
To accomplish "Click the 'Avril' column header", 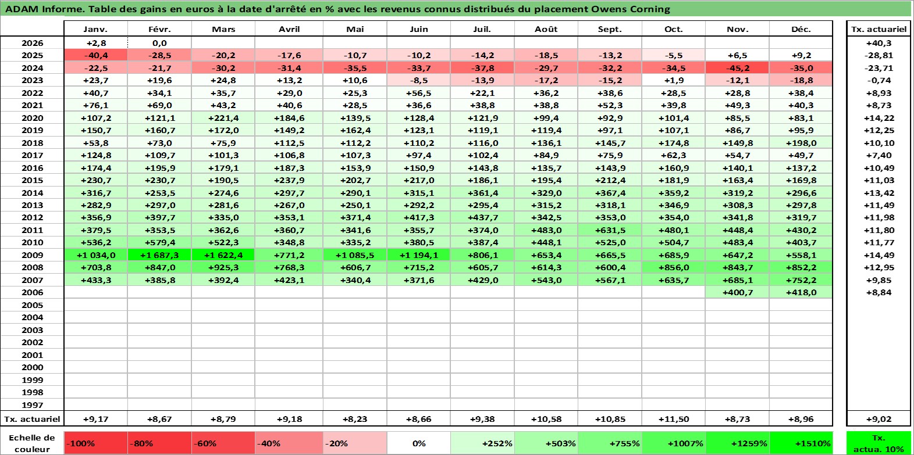I will point(289,29).
